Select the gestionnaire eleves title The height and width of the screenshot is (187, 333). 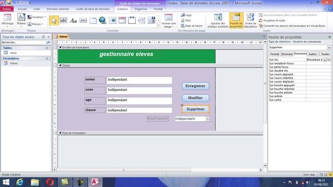coord(126,54)
